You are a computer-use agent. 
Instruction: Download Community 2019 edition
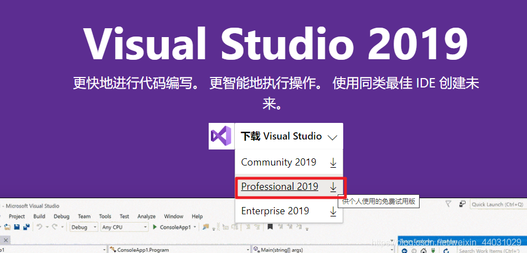click(x=289, y=162)
